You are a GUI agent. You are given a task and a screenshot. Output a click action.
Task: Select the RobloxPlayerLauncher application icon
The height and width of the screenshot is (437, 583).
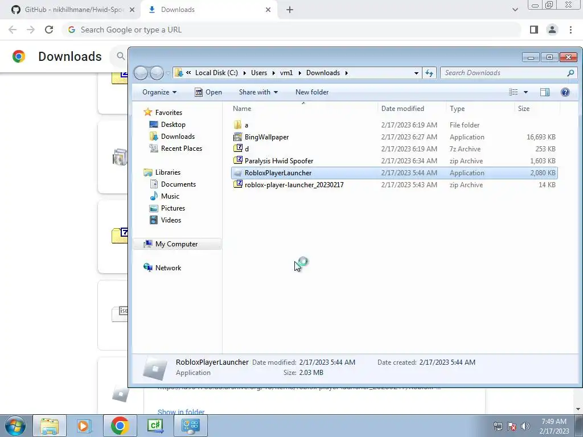click(237, 173)
